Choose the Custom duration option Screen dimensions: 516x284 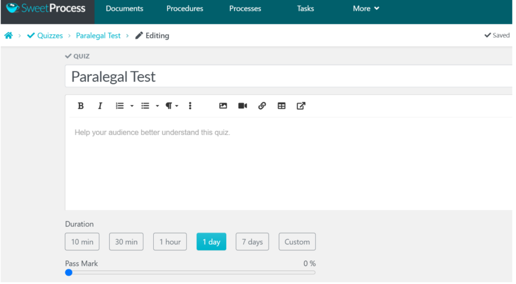coord(297,242)
